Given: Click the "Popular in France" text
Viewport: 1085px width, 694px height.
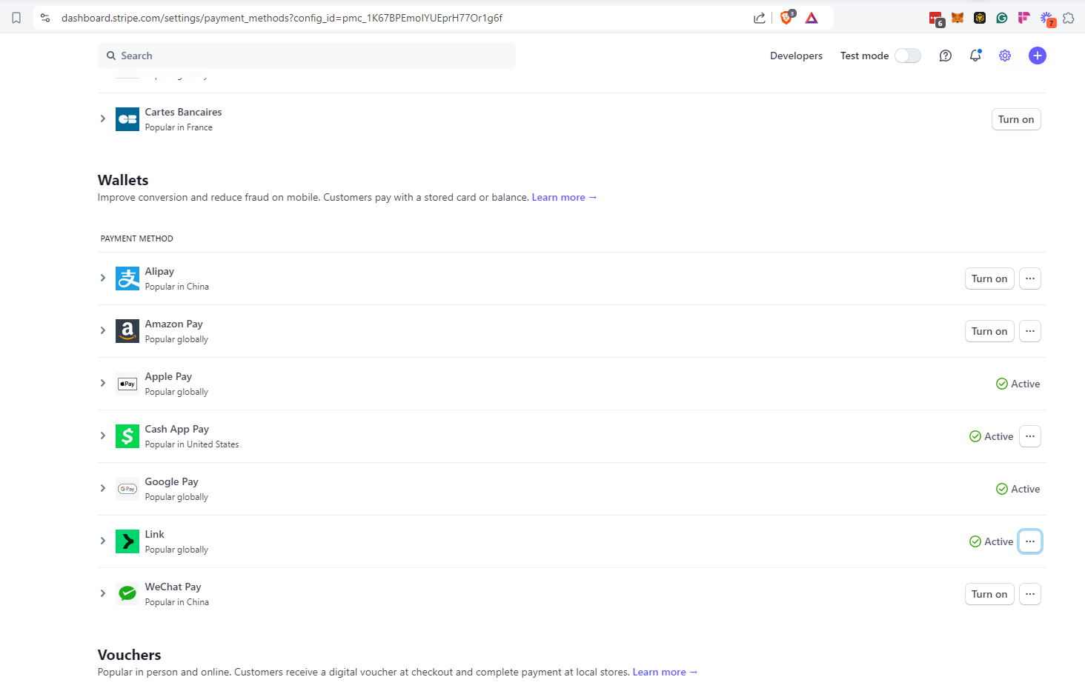Looking at the screenshot, I should (179, 127).
